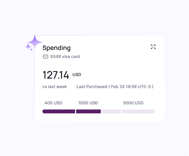
Task: Click the large purple sparkle icon
Action: (35, 42)
